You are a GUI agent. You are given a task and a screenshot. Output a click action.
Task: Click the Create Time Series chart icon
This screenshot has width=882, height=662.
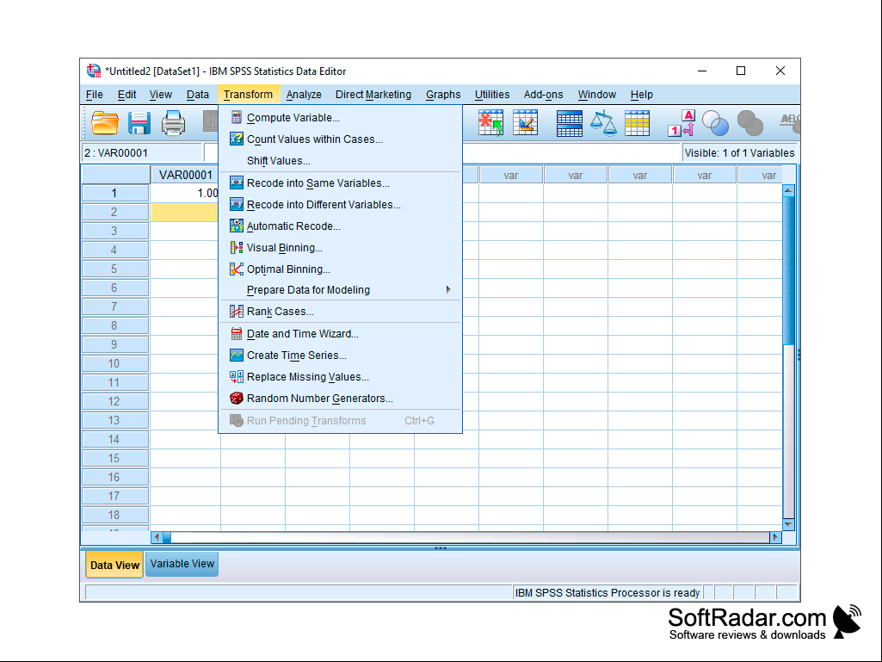click(237, 356)
